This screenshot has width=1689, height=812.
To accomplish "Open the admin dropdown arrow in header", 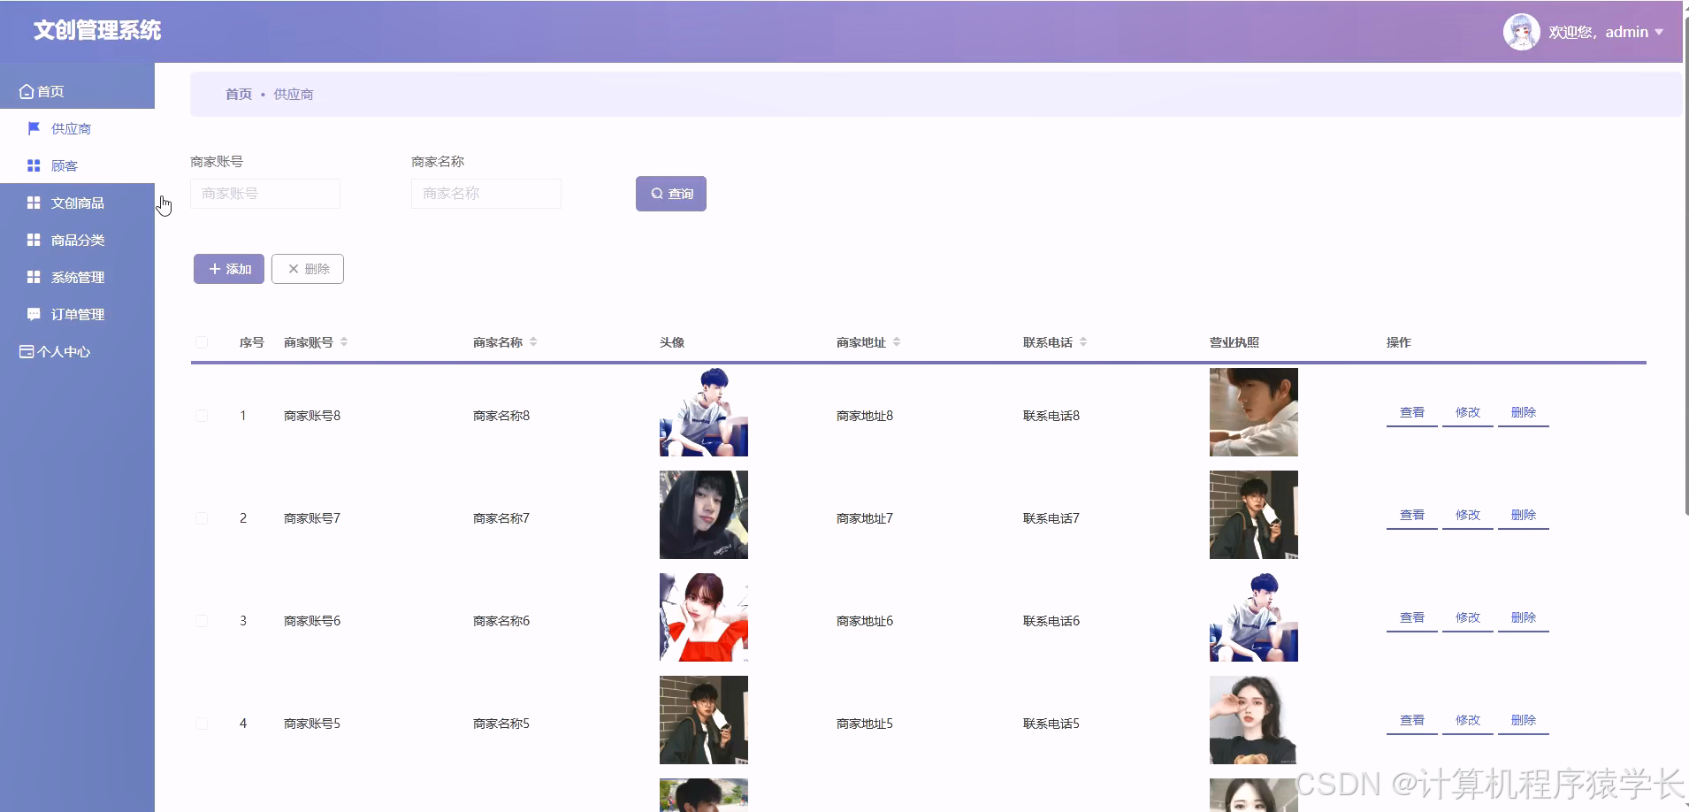I will tap(1659, 32).
